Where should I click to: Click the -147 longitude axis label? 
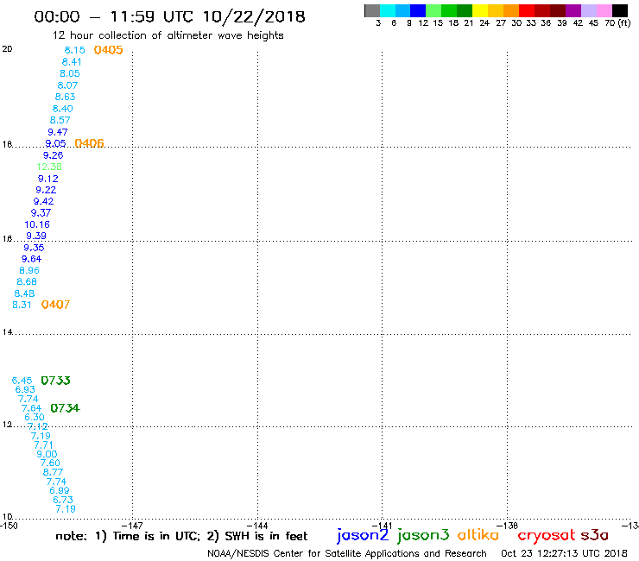(132, 526)
